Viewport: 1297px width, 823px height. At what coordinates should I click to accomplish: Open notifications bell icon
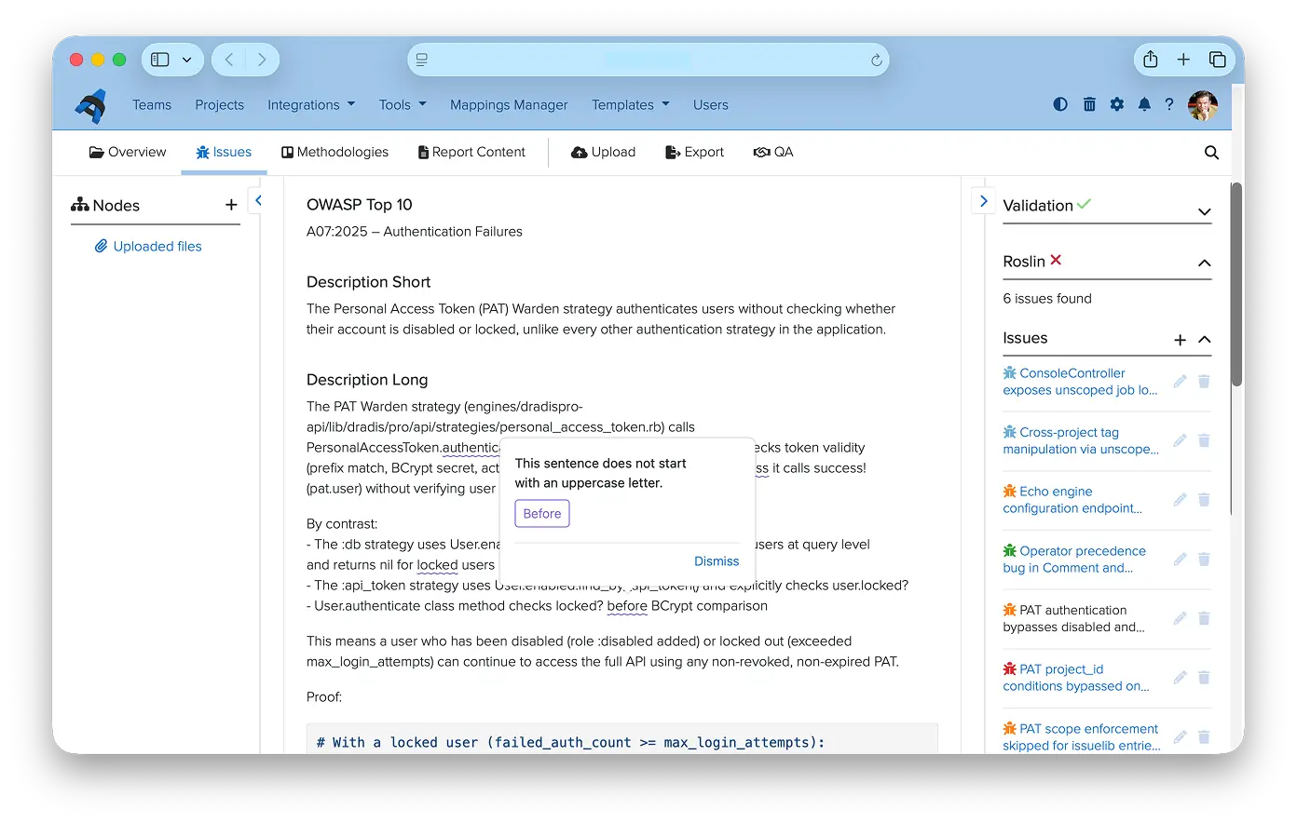tap(1144, 104)
